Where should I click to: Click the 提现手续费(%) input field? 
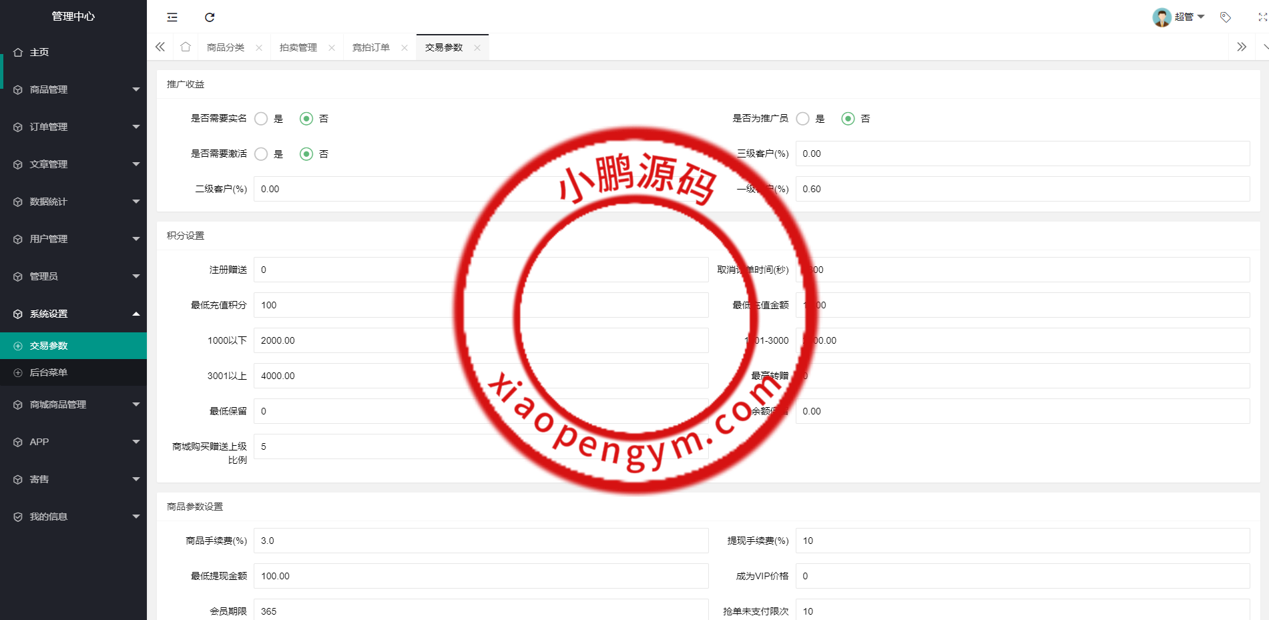pos(1023,541)
